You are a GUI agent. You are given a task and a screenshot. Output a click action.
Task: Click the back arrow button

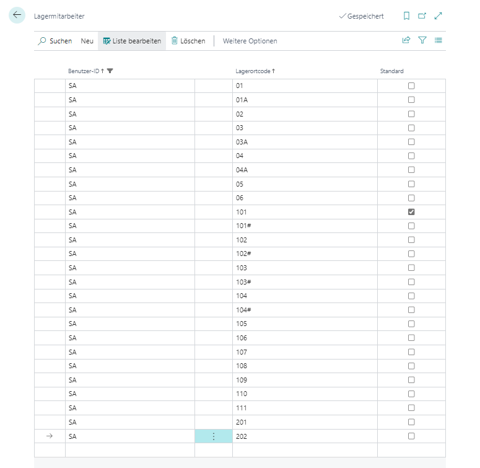[x=17, y=15]
